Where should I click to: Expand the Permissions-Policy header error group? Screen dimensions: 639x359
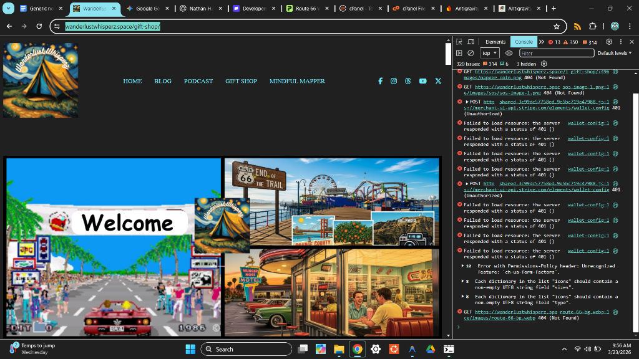click(462, 266)
